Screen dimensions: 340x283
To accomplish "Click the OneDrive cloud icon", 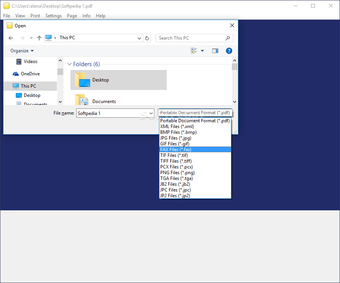I will coord(16,74).
